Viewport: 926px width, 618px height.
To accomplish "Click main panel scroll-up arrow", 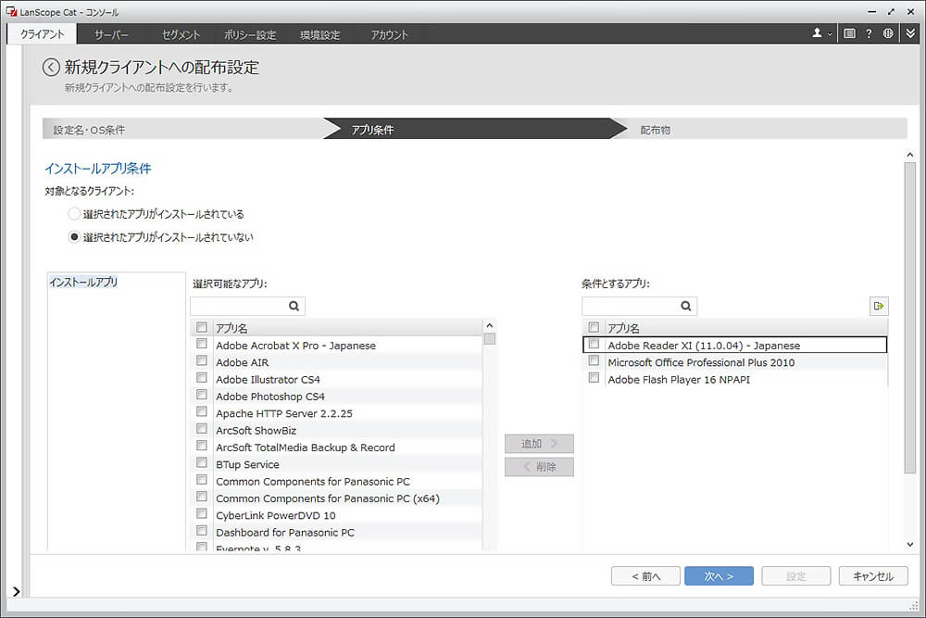I will click(x=910, y=155).
